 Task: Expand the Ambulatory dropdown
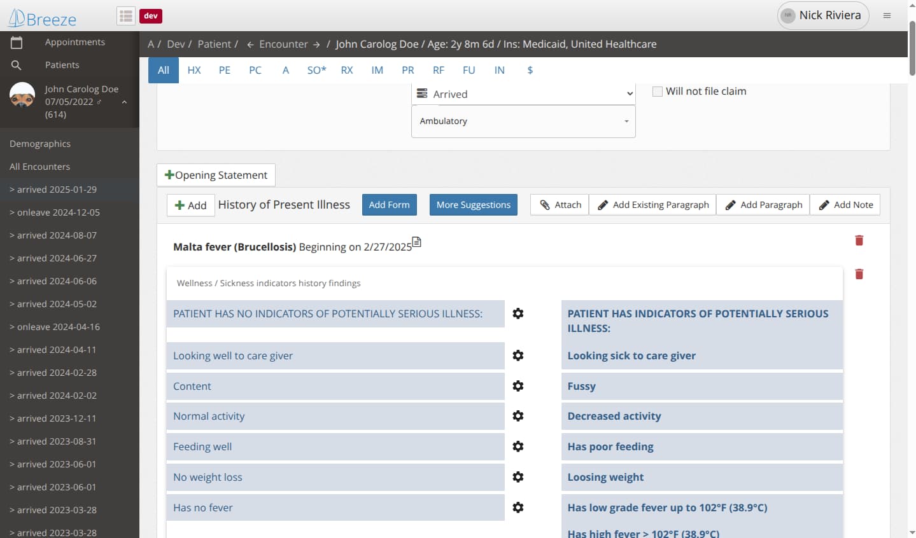click(523, 121)
